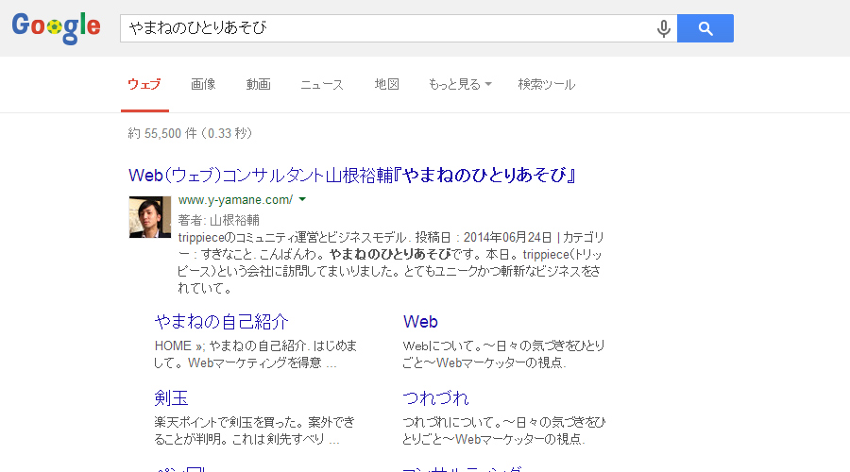This screenshot has height=472, width=850.
Task: Focus the search field containing やまねのひとりあそび
Action: tap(399, 28)
